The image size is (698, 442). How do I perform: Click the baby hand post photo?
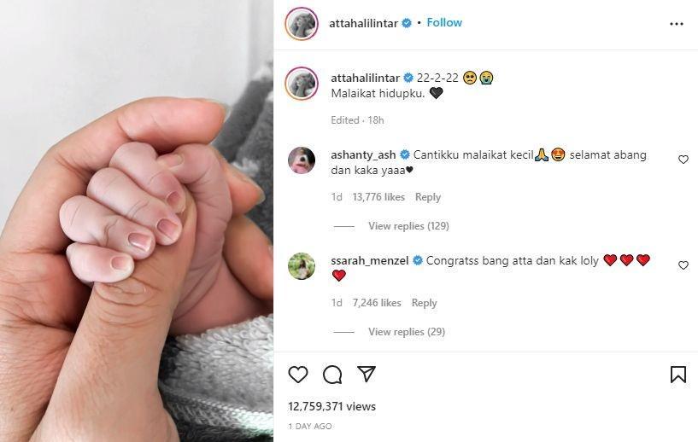point(137,221)
